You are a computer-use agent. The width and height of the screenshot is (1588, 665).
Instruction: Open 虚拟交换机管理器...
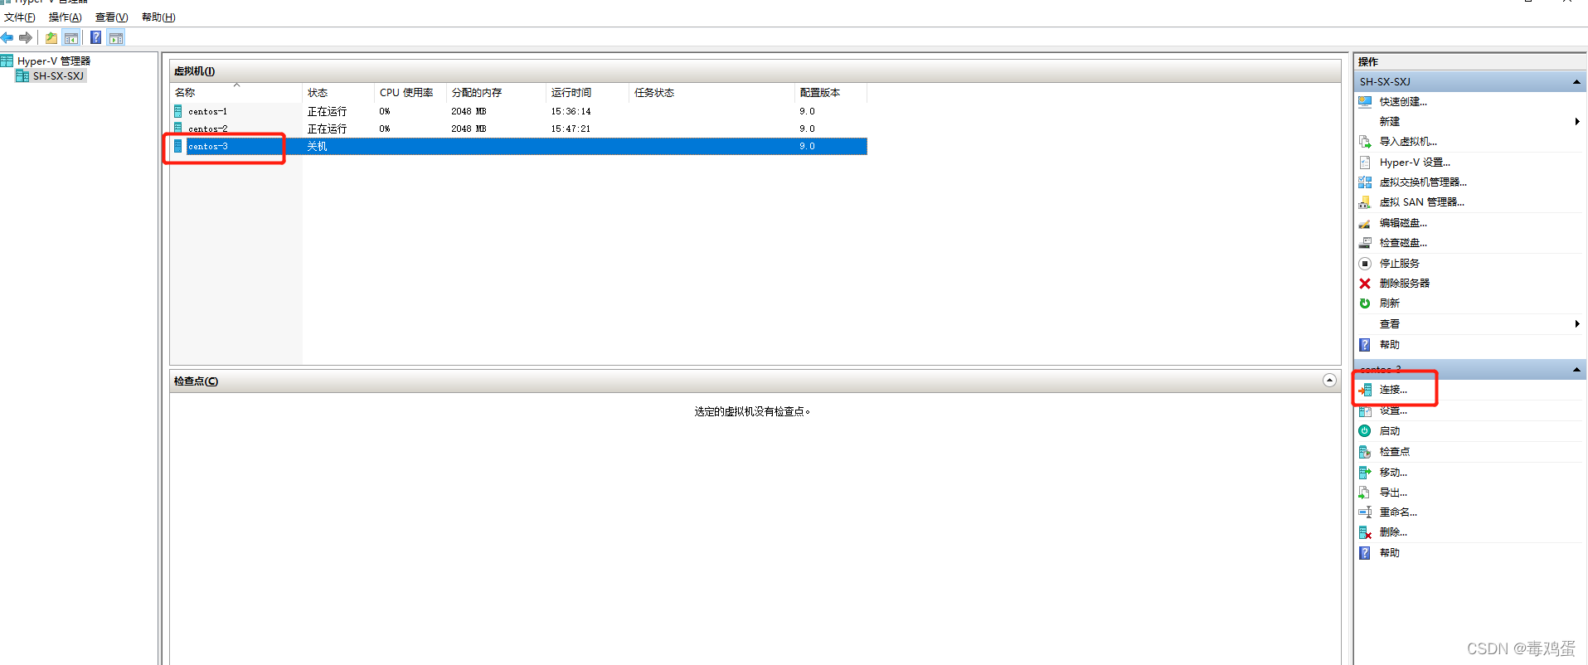pos(1423,182)
